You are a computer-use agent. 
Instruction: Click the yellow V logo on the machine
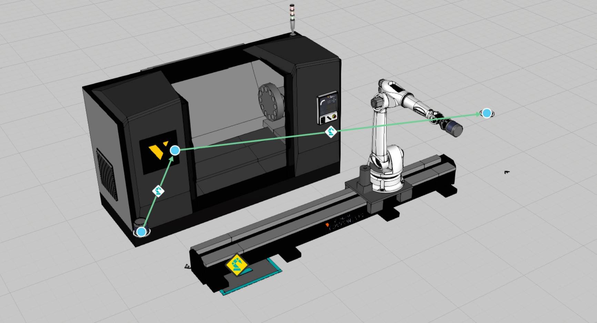[x=158, y=151]
